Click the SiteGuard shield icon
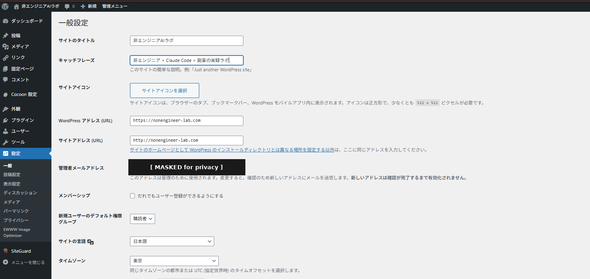The height and width of the screenshot is (279, 590). coord(6,251)
